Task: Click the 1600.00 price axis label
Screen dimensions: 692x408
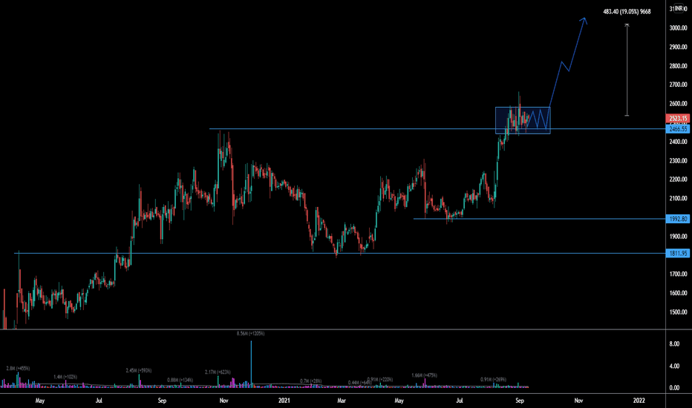Action: pyautogui.click(x=679, y=293)
